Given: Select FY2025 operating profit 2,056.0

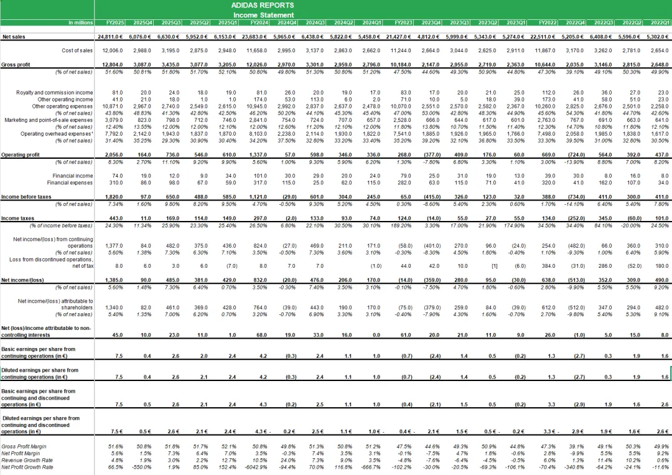Looking at the screenshot, I should click(114, 155).
